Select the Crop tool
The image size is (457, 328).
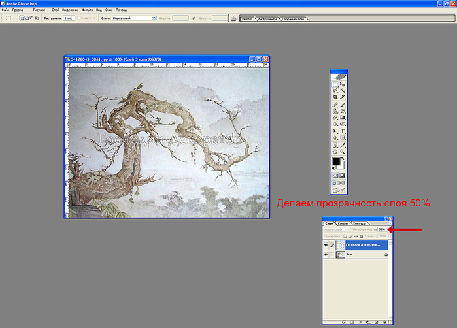coord(335,97)
